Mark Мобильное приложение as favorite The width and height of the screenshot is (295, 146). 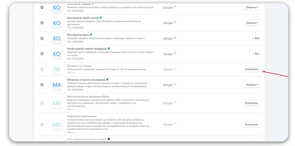42,124
